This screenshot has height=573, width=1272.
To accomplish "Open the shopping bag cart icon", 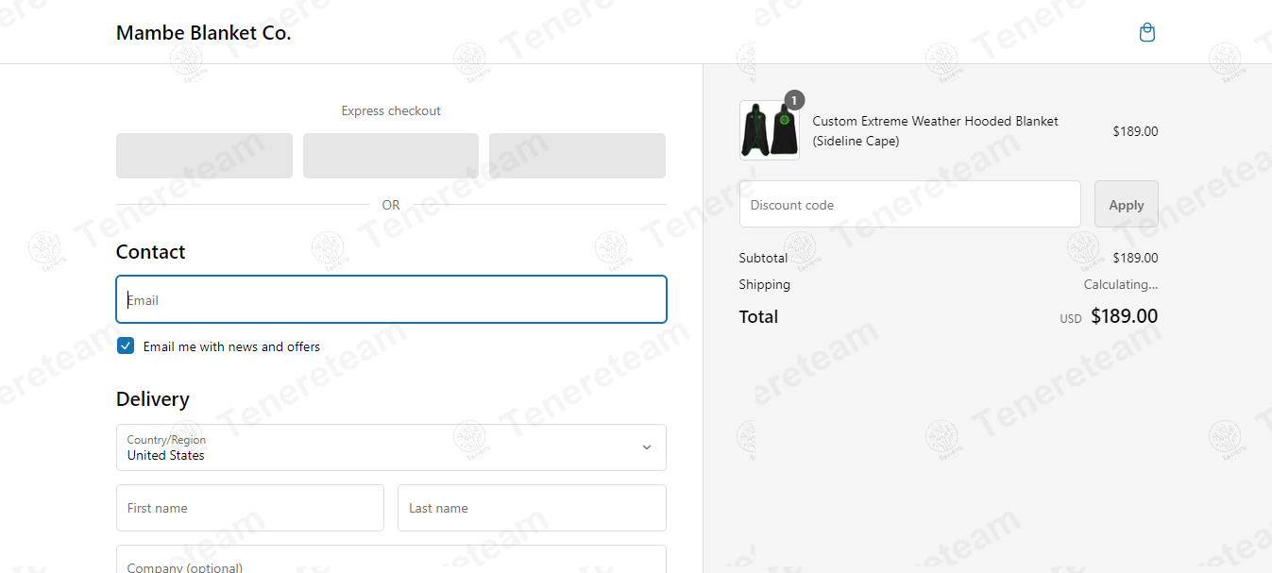I will pyautogui.click(x=1147, y=33).
